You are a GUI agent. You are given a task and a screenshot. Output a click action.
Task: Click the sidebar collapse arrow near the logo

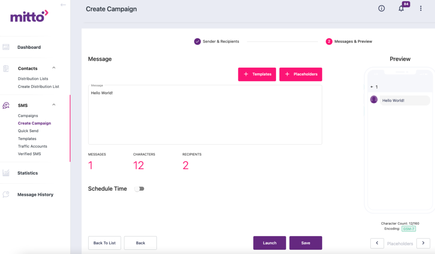click(x=63, y=4)
